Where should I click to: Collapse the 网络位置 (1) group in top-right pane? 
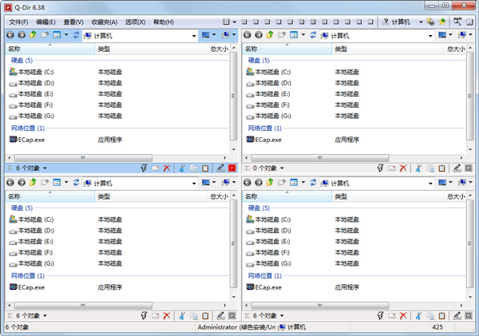264,128
